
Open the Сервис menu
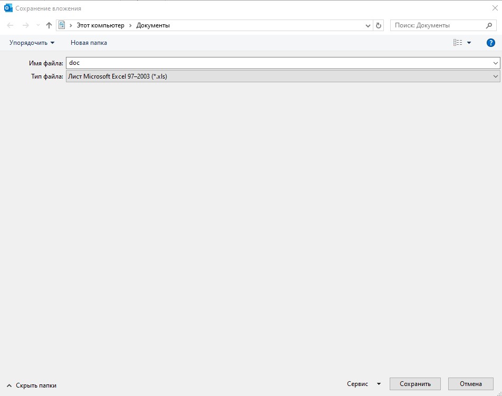coord(364,384)
